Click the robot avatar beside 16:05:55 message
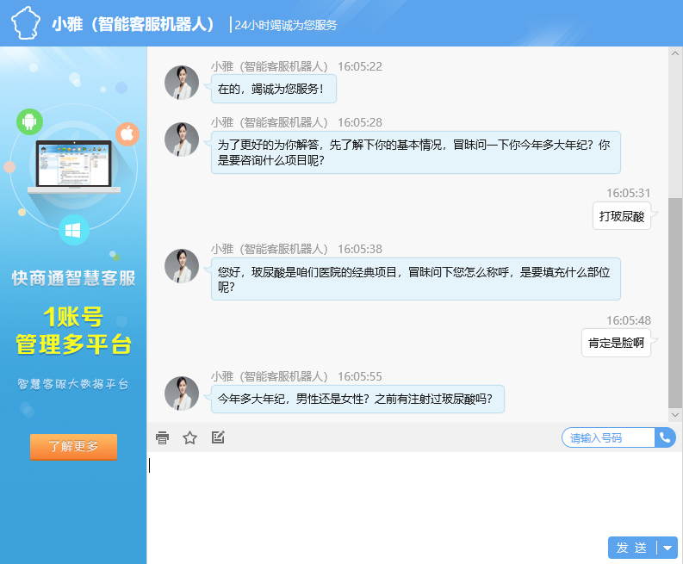The image size is (683, 564). click(x=182, y=394)
